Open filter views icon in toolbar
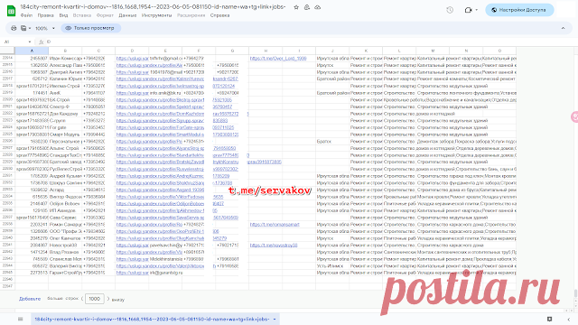Viewport: 578px width, 325px height. [x=25, y=28]
